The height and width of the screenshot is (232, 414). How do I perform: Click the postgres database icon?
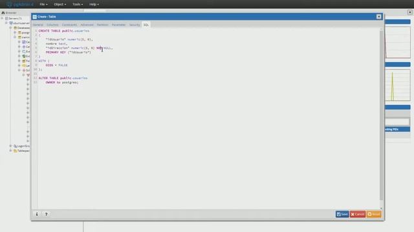(19, 33)
